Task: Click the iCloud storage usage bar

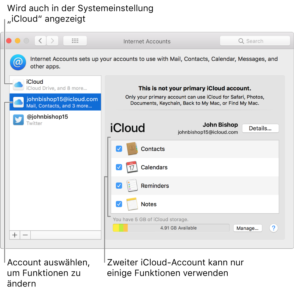Action: click(171, 228)
